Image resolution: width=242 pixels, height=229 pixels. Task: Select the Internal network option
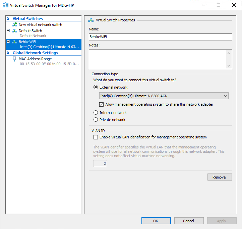click(96, 113)
